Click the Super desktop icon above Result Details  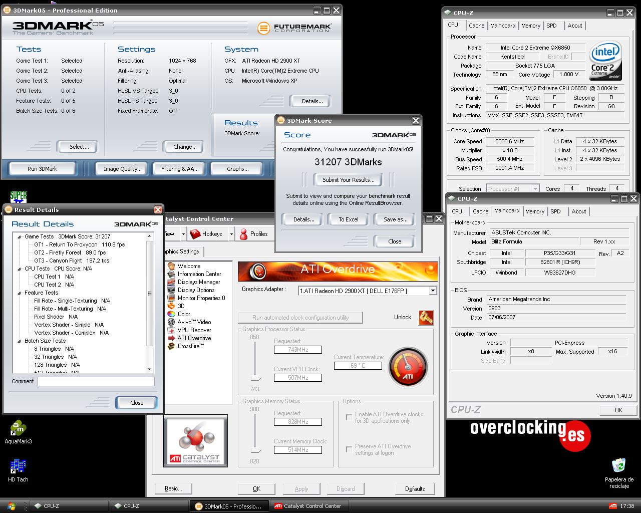(18, 196)
